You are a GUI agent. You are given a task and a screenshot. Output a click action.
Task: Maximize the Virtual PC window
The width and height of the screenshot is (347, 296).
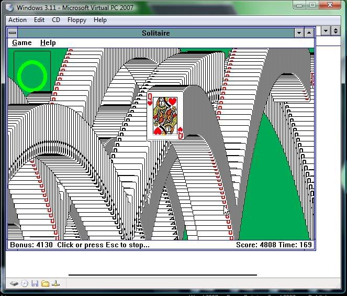click(312, 5)
